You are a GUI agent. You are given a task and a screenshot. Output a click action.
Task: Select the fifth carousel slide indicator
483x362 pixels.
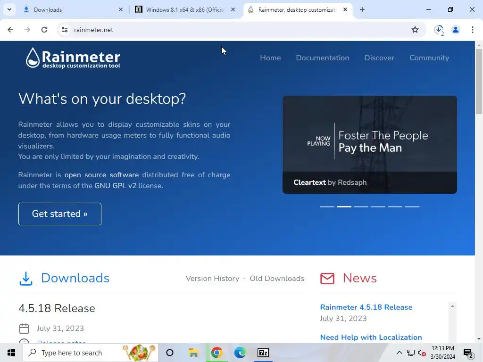[x=395, y=206]
